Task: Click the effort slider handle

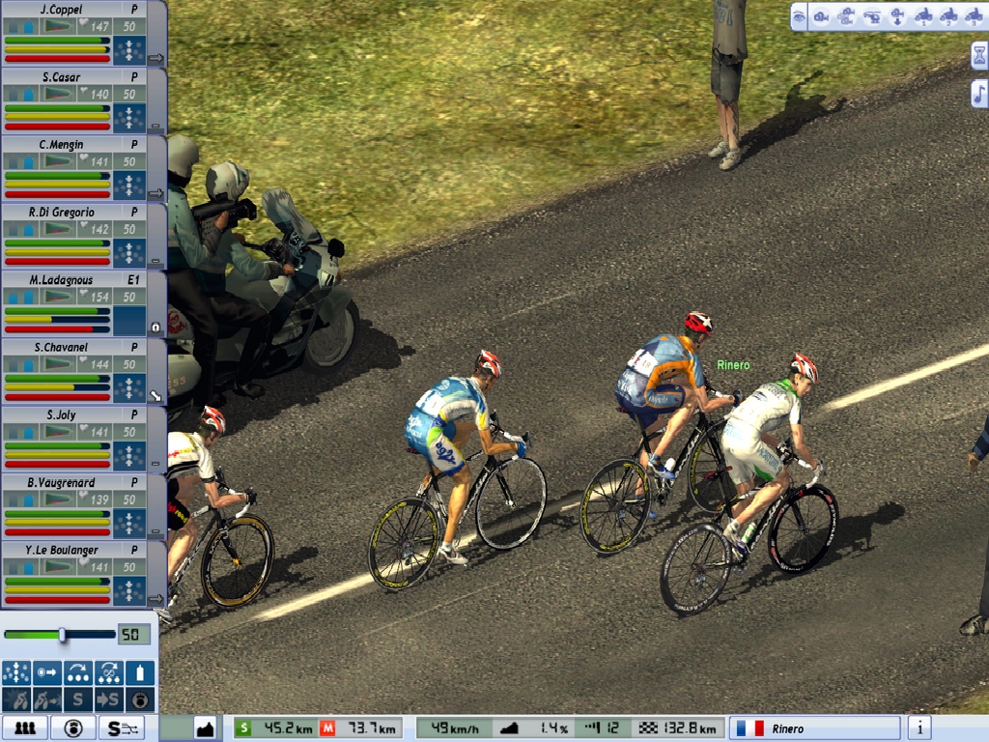Action: tap(63, 635)
